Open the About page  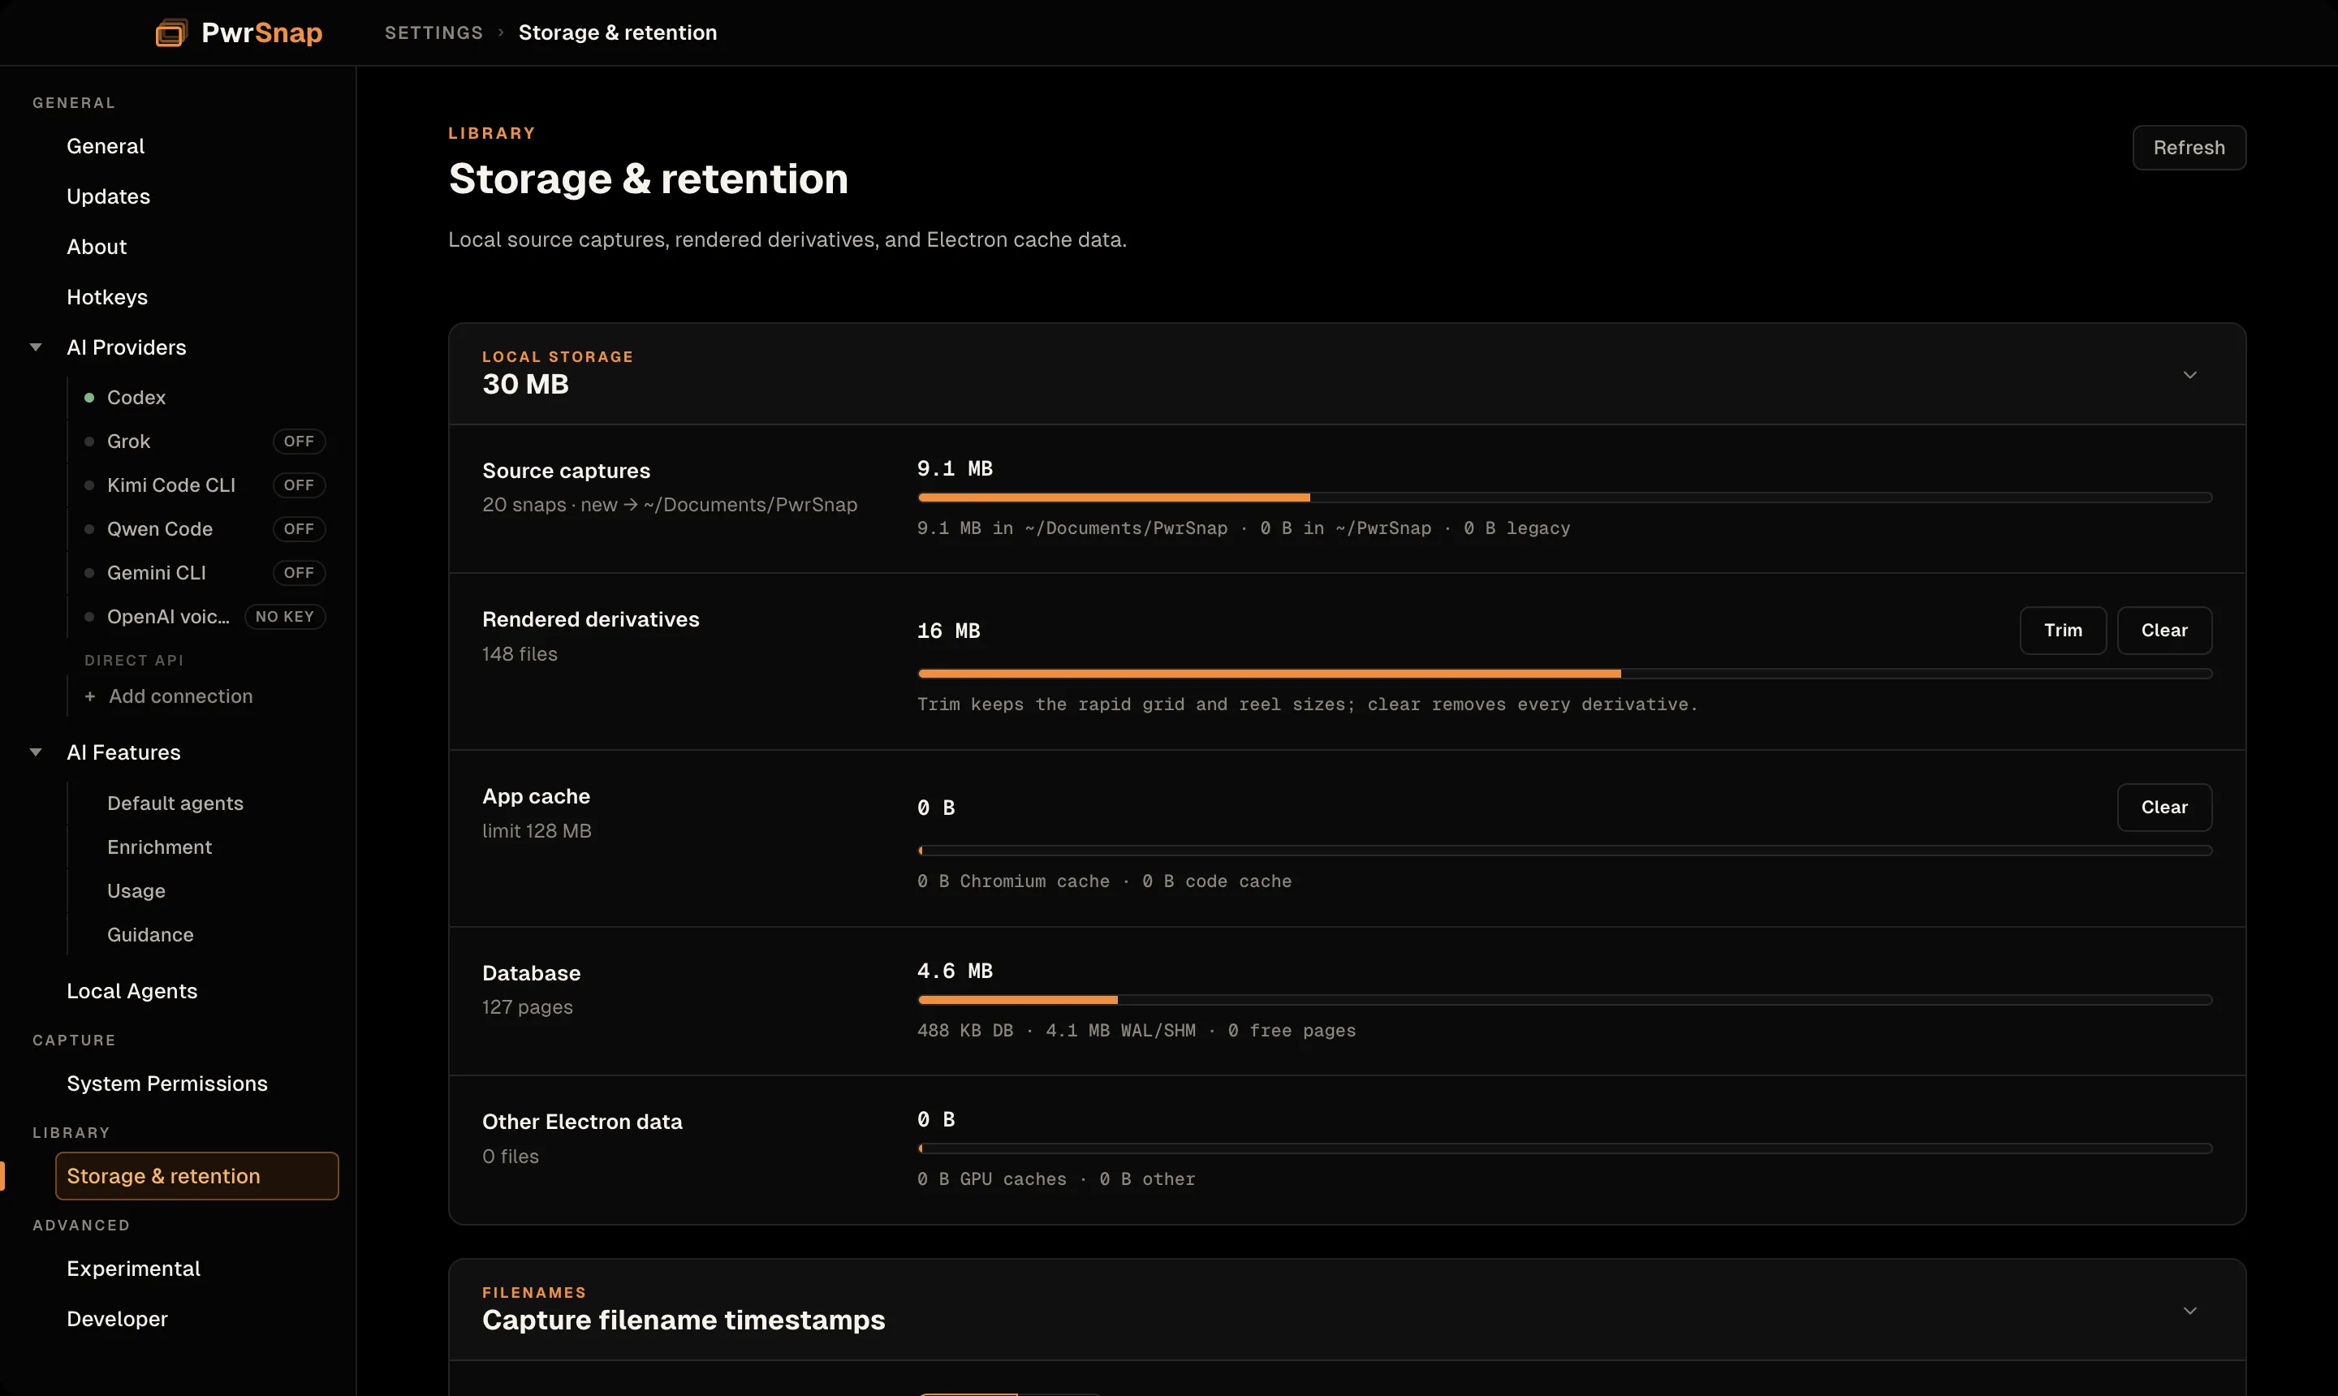click(97, 247)
